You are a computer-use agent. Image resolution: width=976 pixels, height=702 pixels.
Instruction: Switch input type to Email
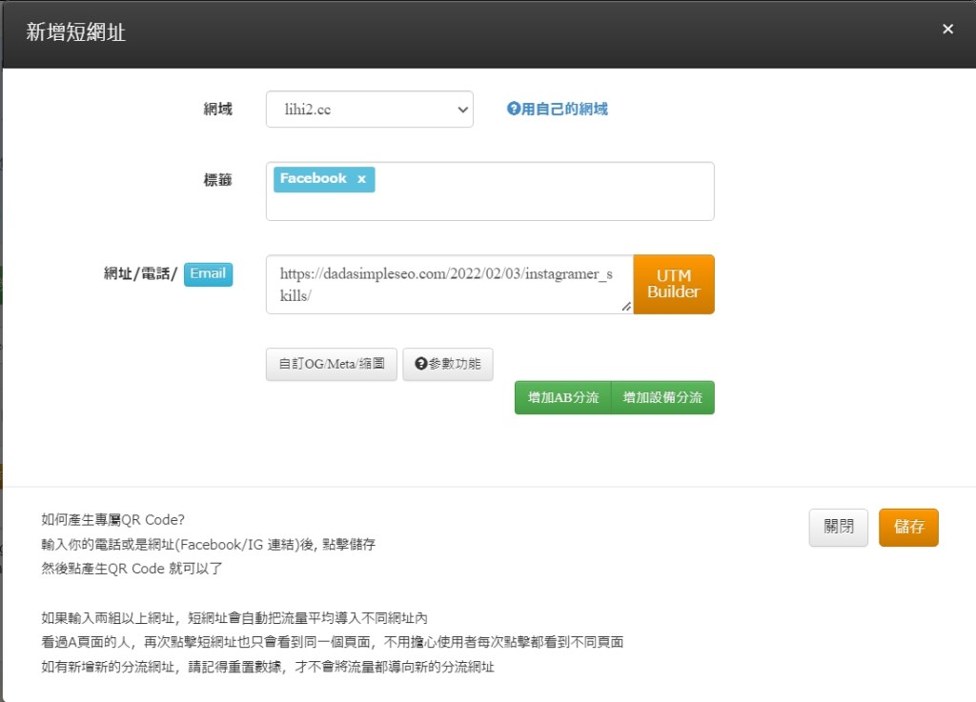pyautogui.click(x=208, y=274)
